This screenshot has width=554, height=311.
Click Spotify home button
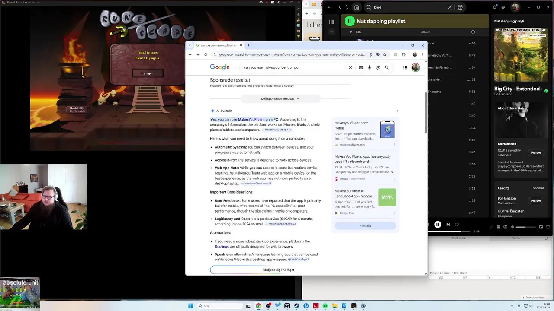coord(357,7)
